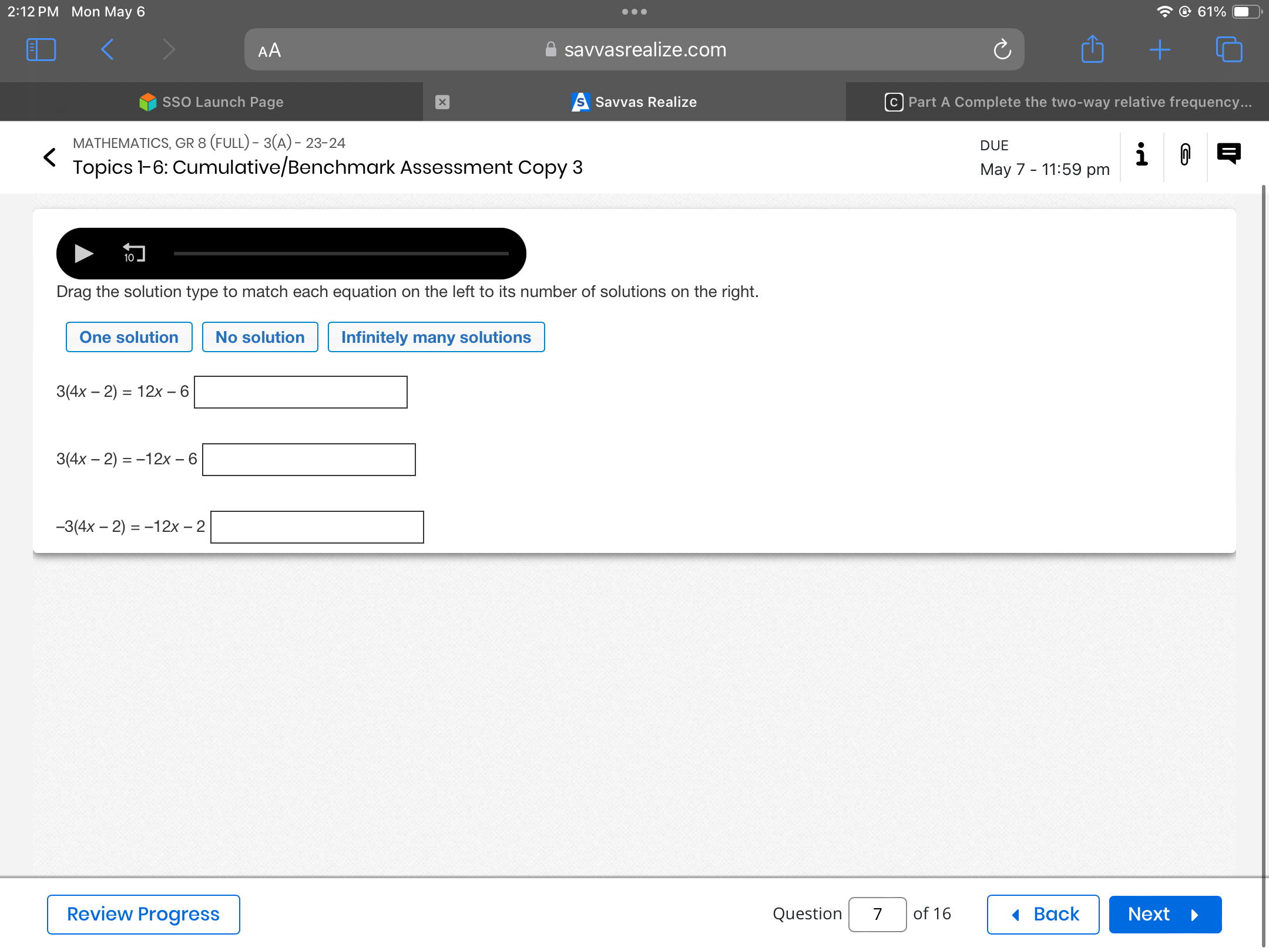The width and height of the screenshot is (1269, 951).
Task: Switch to Part A two-way frequency tab
Action: 1057,102
